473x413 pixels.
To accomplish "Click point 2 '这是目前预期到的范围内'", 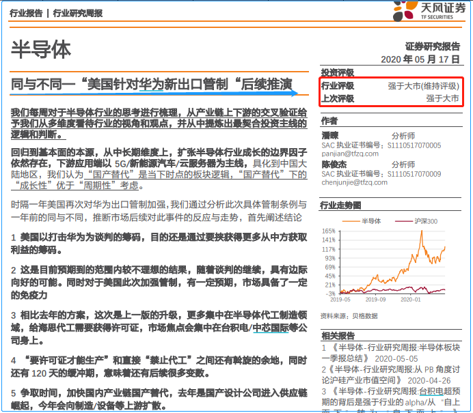I will tap(159, 282).
